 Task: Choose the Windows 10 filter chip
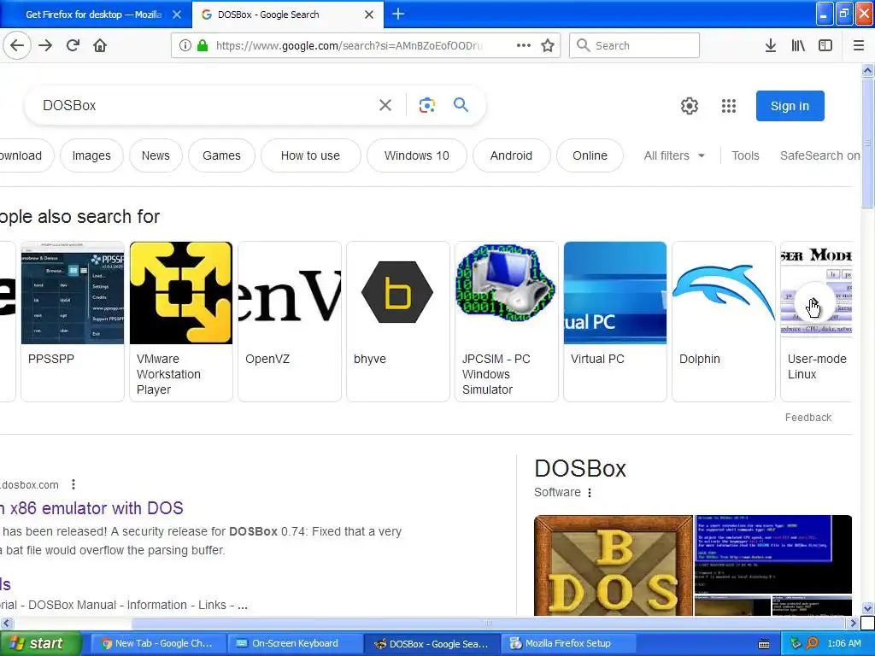tap(416, 155)
